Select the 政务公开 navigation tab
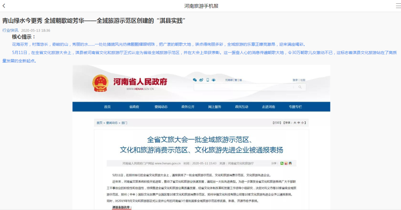 pos(188,107)
